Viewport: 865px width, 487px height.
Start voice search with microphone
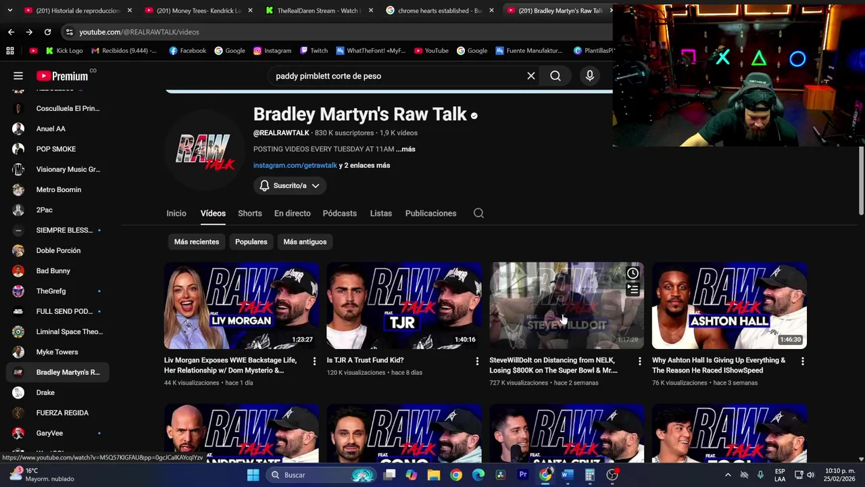[590, 76]
